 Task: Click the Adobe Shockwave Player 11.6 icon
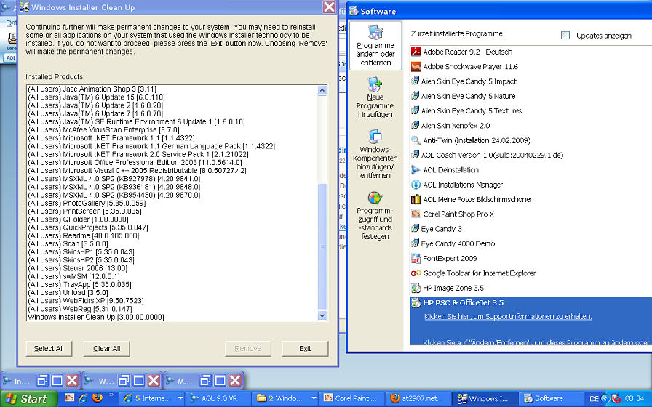[x=416, y=66]
